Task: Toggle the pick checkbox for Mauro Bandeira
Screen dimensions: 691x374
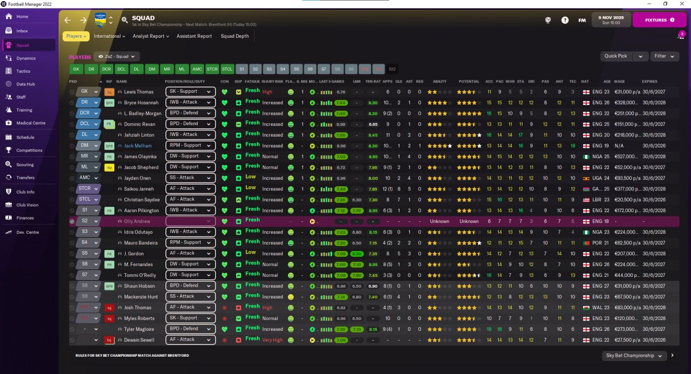Action: tap(72, 243)
